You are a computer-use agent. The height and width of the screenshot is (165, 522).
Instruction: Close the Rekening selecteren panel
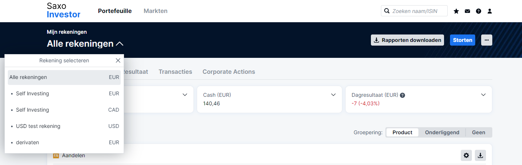click(118, 60)
